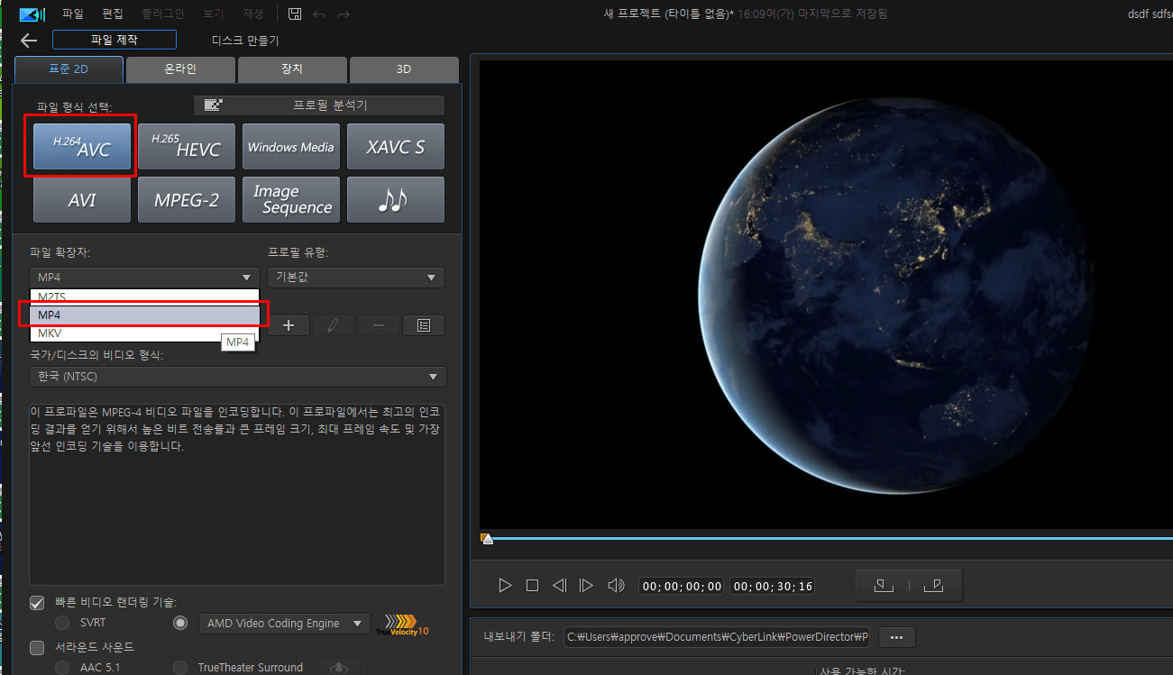
Task: Open the country video format dropdown
Action: [x=238, y=377]
